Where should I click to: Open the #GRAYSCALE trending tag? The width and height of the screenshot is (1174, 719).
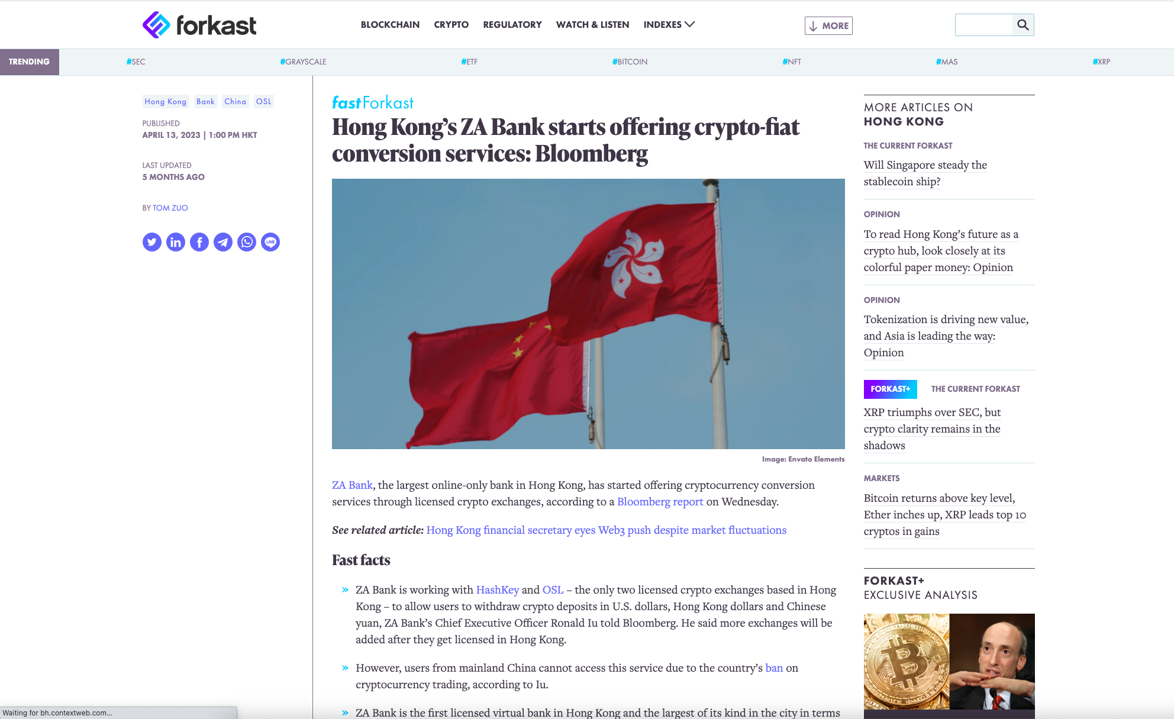pyautogui.click(x=303, y=62)
